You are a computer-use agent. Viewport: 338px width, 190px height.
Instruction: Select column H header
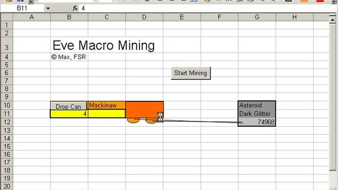click(295, 17)
